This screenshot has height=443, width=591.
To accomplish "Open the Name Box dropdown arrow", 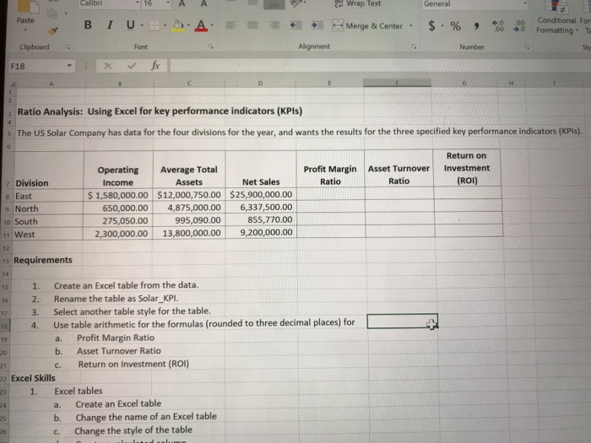I will tap(69, 66).
